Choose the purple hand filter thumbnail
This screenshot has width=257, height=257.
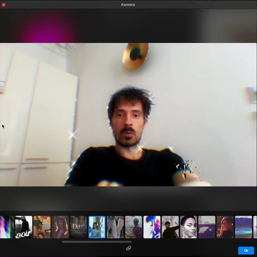(207, 227)
